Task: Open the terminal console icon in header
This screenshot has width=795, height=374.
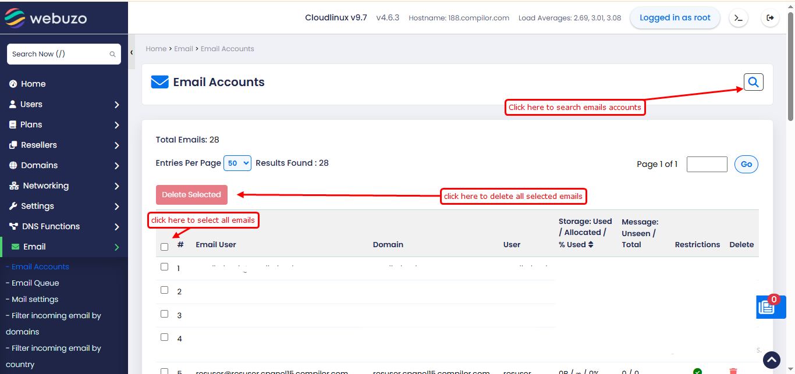Action: 738,18
